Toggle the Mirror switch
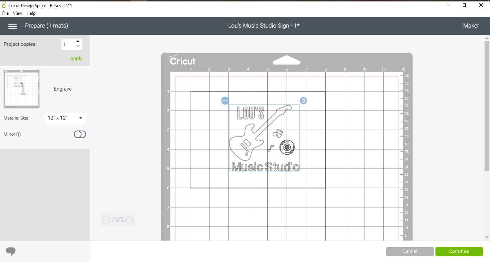This screenshot has width=490, height=262. [80, 134]
